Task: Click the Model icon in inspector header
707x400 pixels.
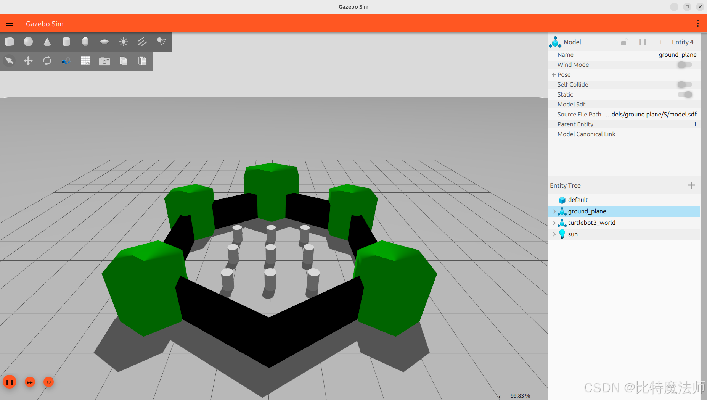Action: (555, 42)
